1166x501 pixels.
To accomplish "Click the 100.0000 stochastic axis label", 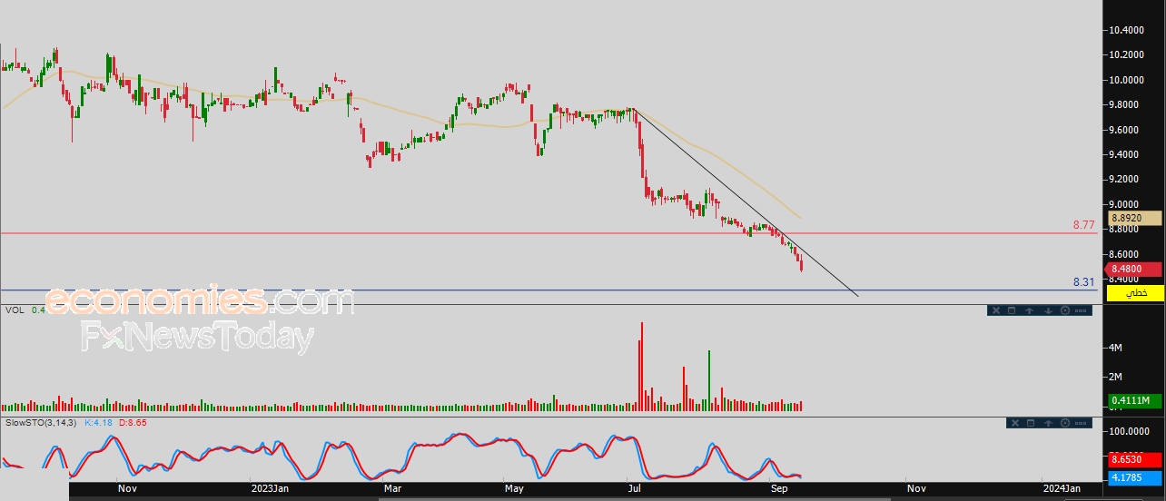I will point(1127,432).
